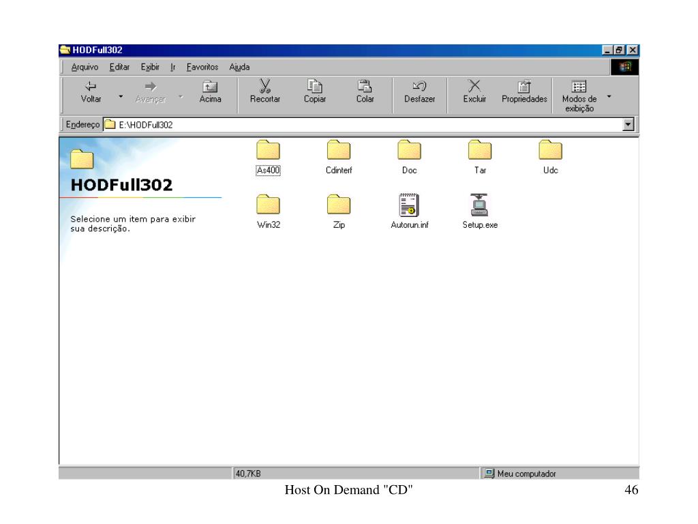Click the Windows logo throbber icon

624,67
